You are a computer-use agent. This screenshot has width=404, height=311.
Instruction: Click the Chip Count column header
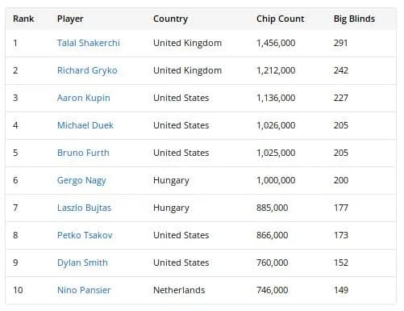click(281, 19)
